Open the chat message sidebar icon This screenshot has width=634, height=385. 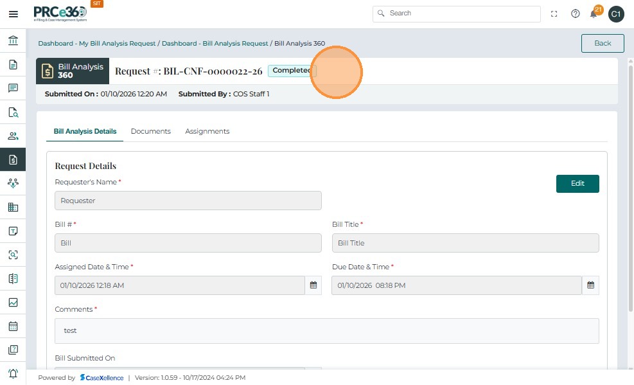coord(13,88)
